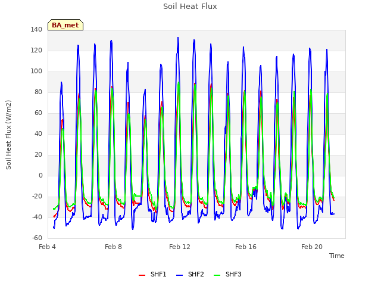Click the Feb 8 x-axis label
The width and height of the screenshot is (381, 286).
click(113, 247)
